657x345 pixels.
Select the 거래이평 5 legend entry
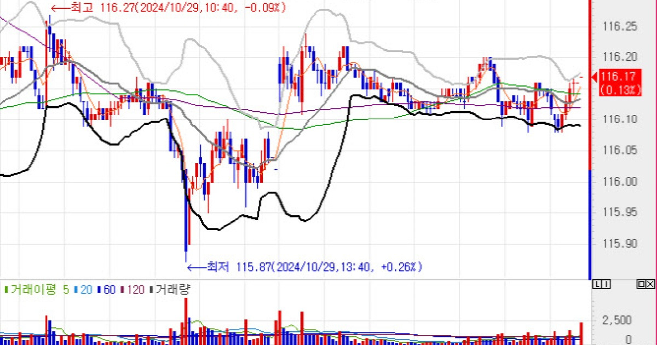click(x=36, y=289)
